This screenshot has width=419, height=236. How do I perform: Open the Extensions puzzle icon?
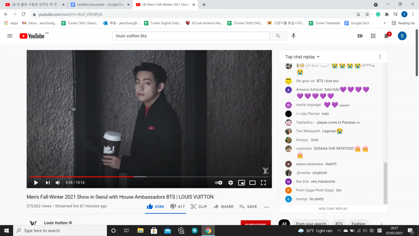coord(387,14)
